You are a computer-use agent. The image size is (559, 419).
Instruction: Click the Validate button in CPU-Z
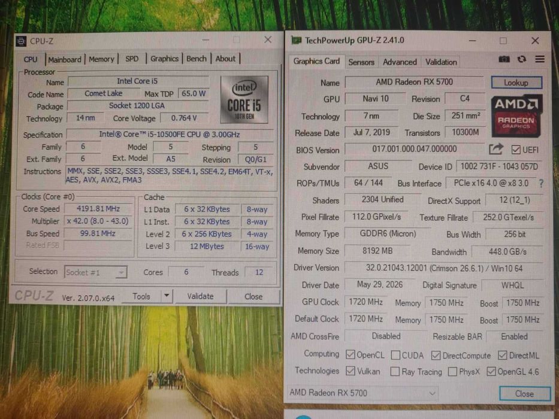point(200,296)
